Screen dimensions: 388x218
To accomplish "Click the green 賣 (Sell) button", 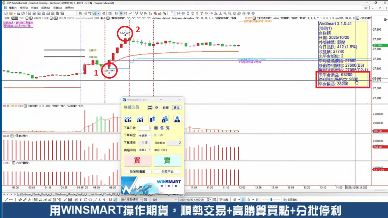I will 167,161.
